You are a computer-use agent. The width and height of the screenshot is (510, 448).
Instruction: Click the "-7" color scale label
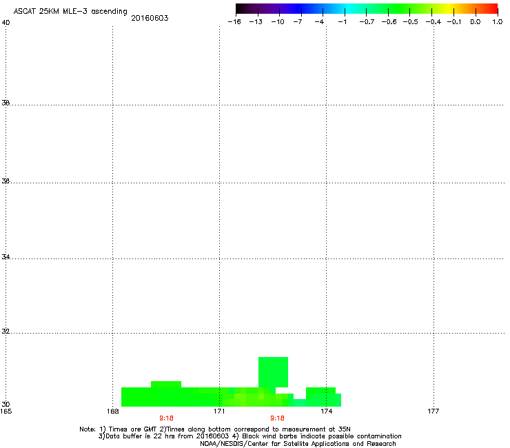pos(298,22)
